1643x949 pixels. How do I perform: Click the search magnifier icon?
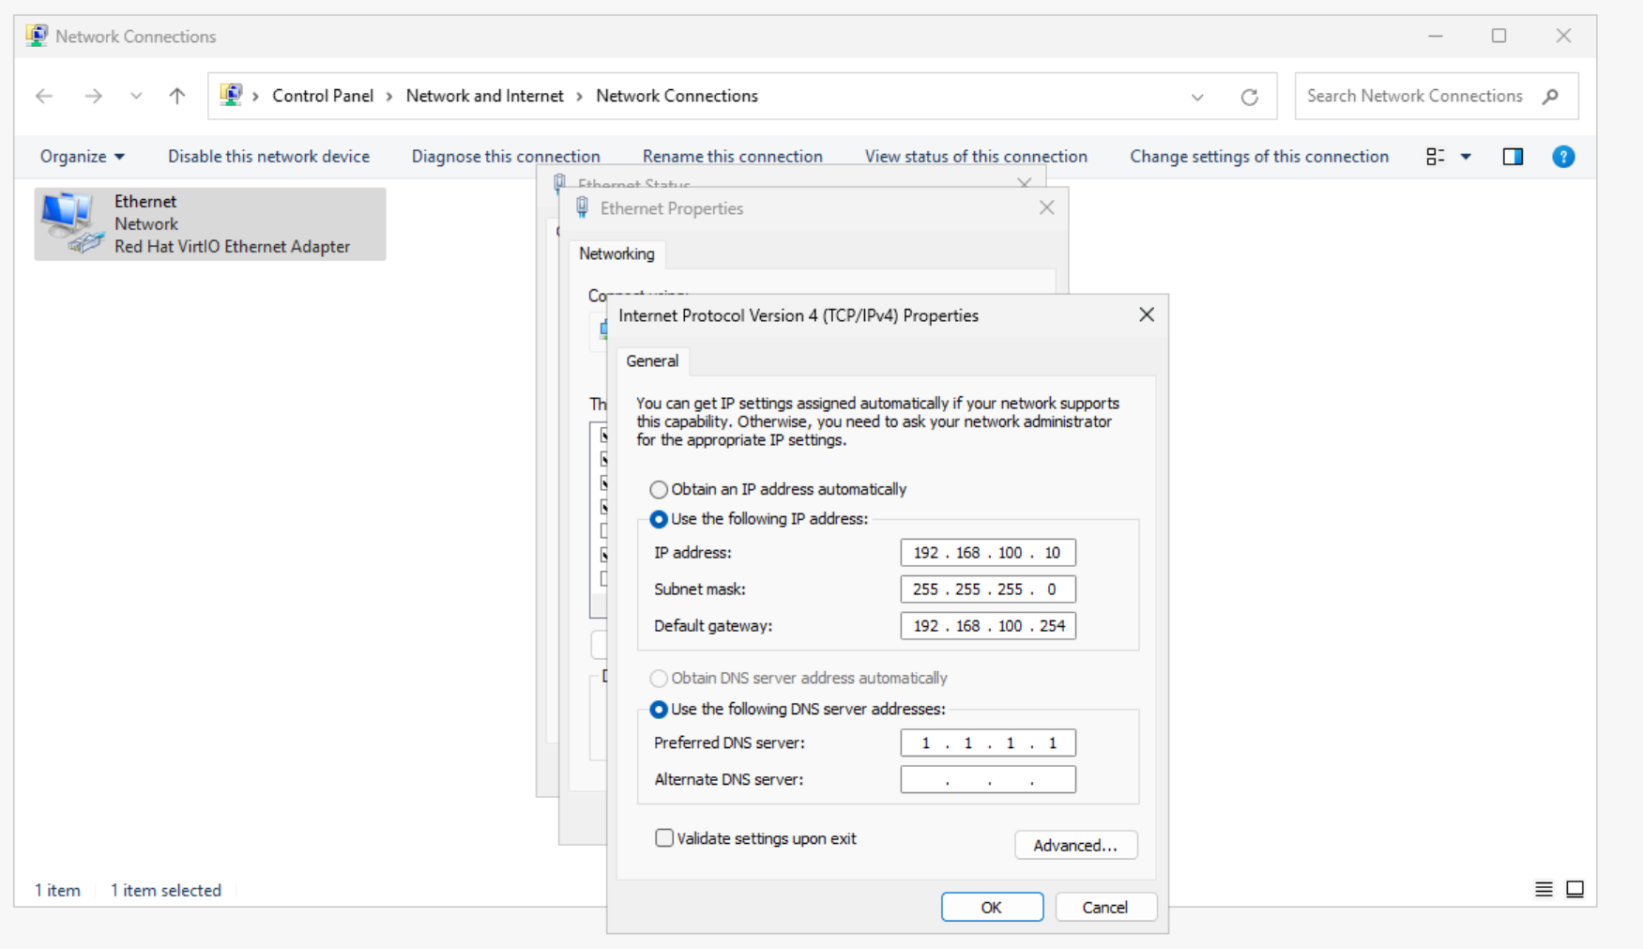(x=1550, y=96)
